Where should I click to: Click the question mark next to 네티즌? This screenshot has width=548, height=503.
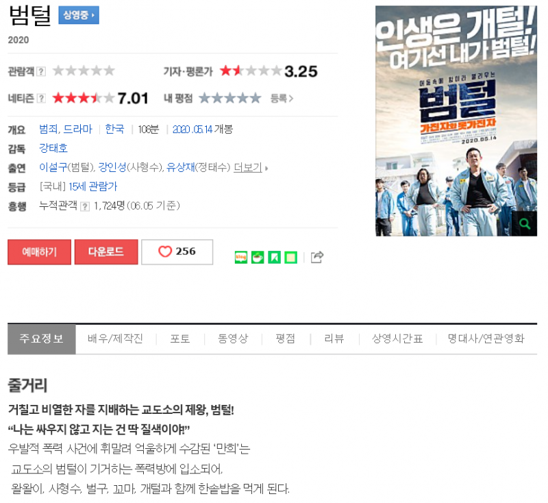click(x=41, y=98)
